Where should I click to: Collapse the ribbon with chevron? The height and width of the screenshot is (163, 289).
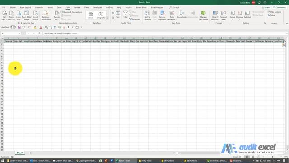(x=287, y=23)
